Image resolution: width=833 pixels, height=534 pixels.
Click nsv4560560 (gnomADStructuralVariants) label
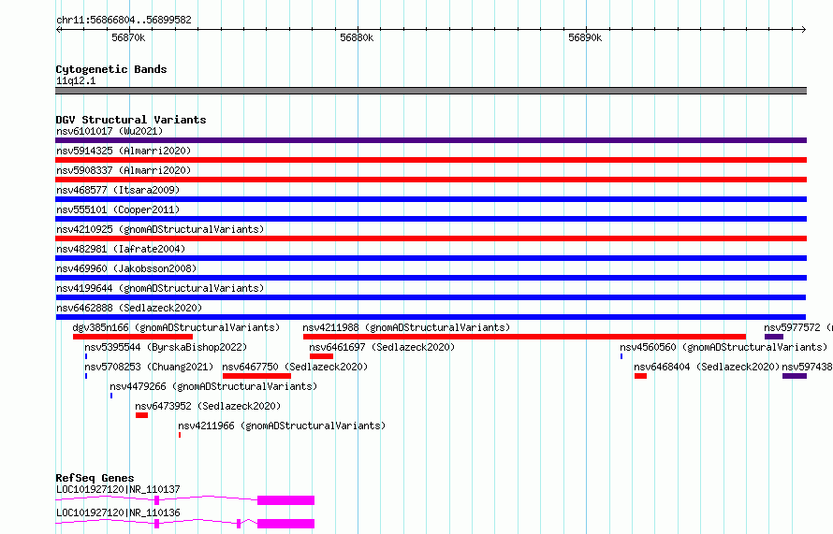point(723,347)
